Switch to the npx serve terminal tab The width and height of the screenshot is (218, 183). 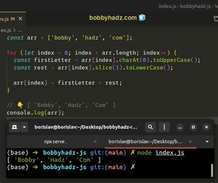pos(56,142)
